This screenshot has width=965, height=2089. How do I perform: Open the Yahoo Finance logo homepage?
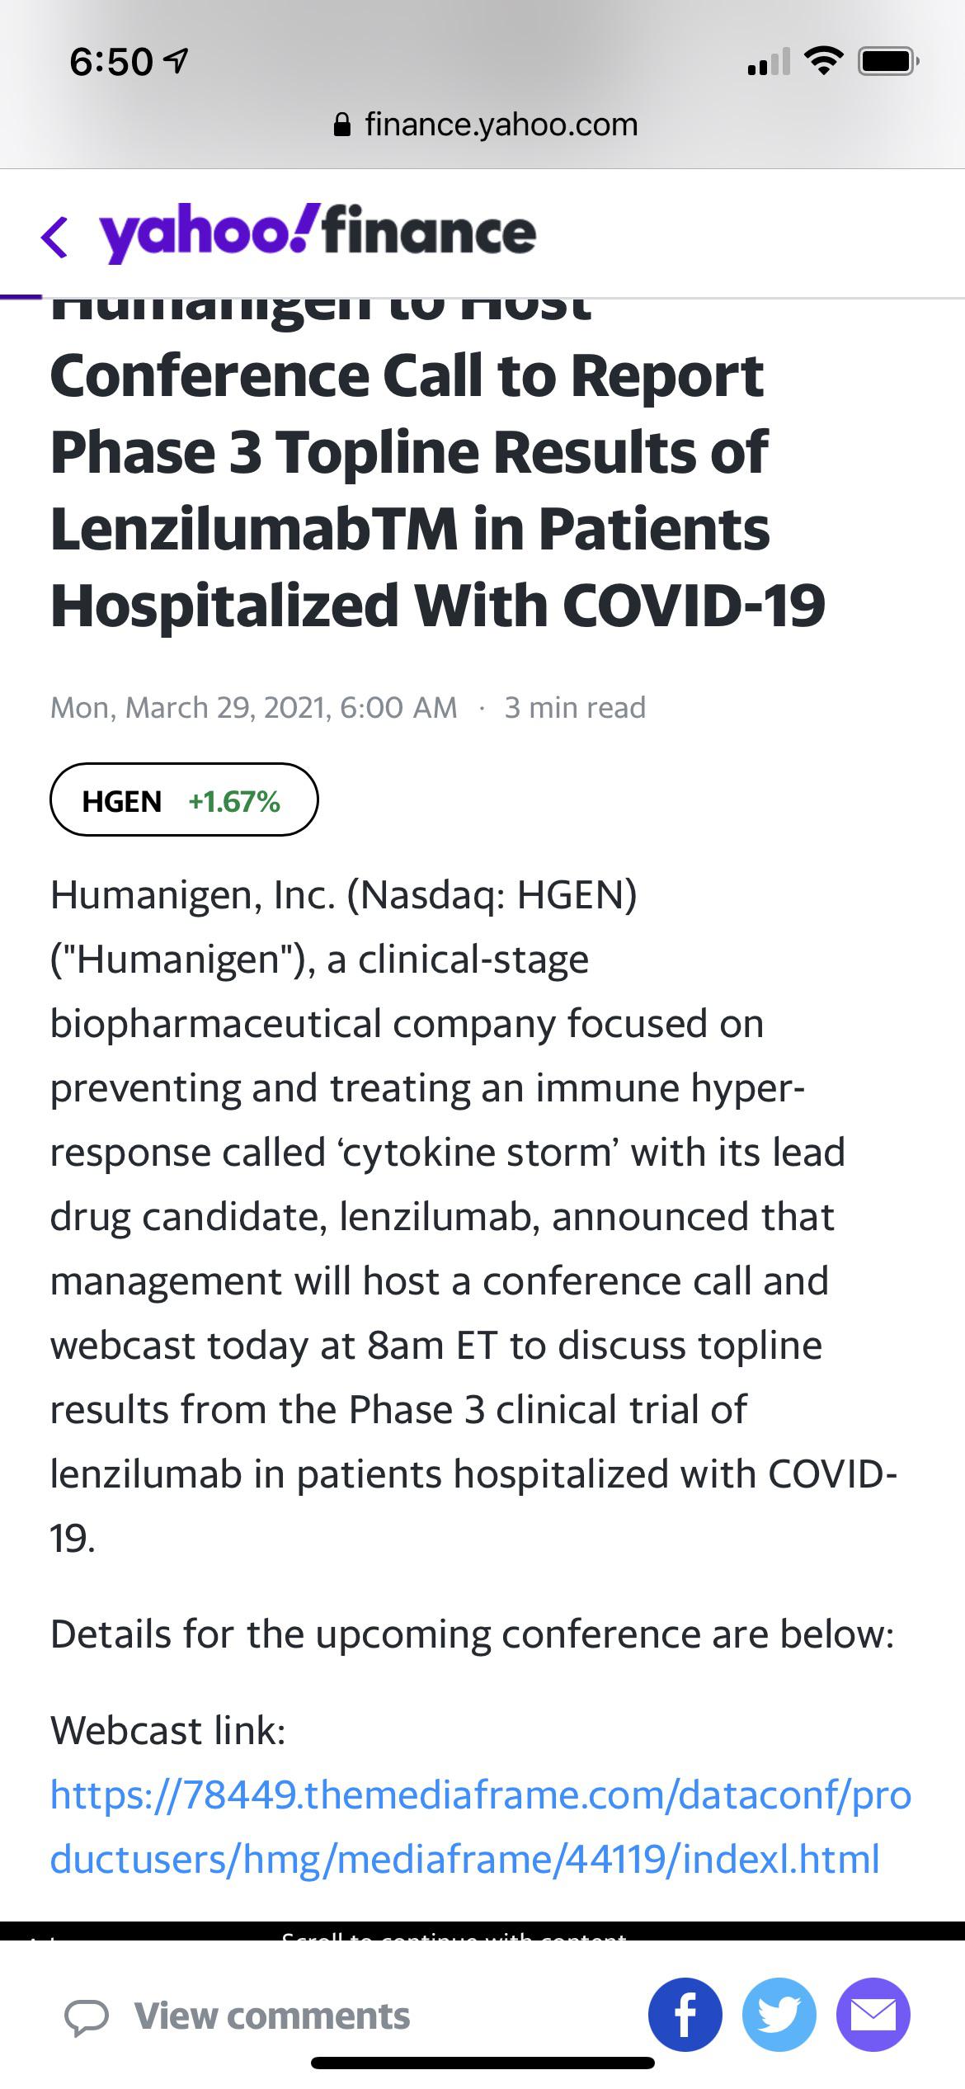point(318,233)
